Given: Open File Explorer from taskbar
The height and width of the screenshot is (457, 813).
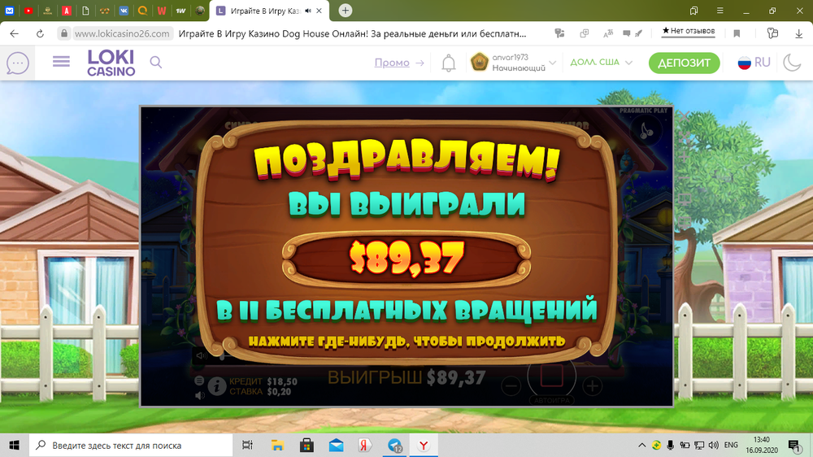Looking at the screenshot, I should 277,445.
